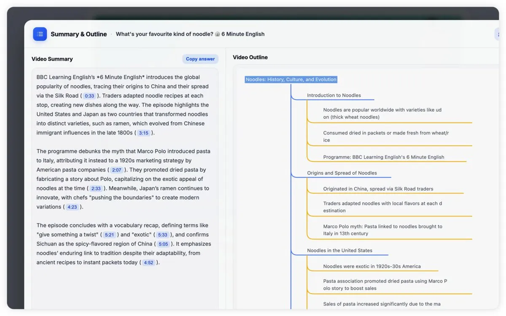Screen dimensions: 506x316
Task: Click the Summary & Outline title
Action: point(79,34)
